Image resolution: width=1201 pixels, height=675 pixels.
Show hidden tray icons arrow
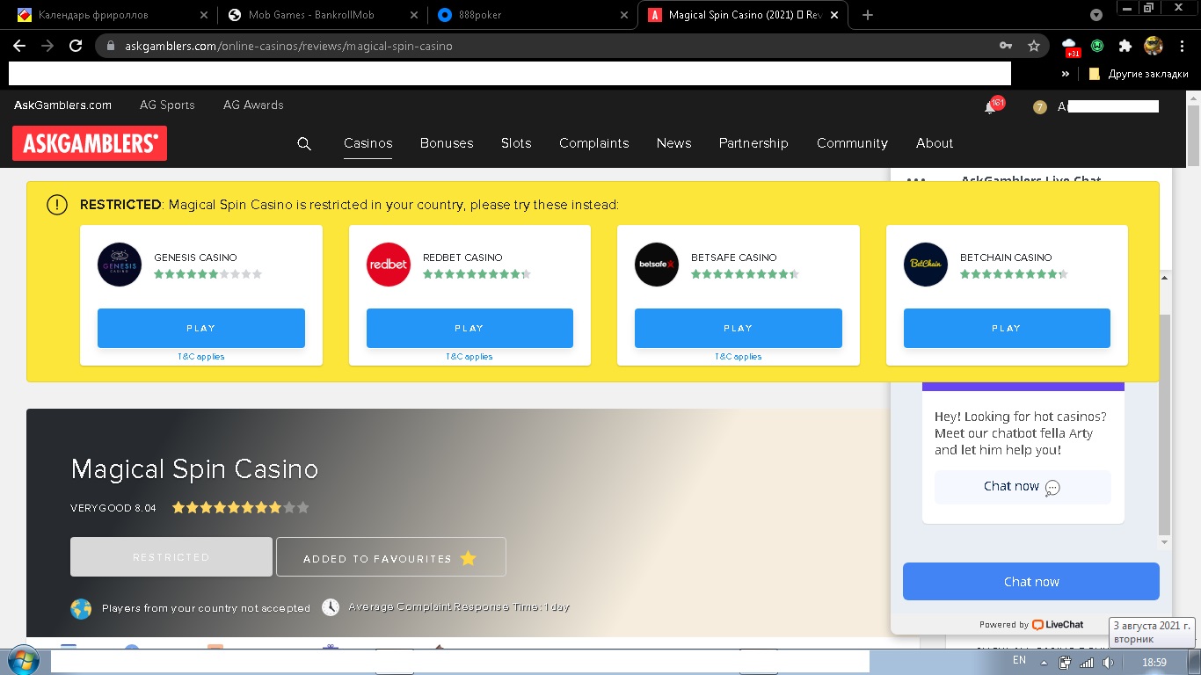1044,663
